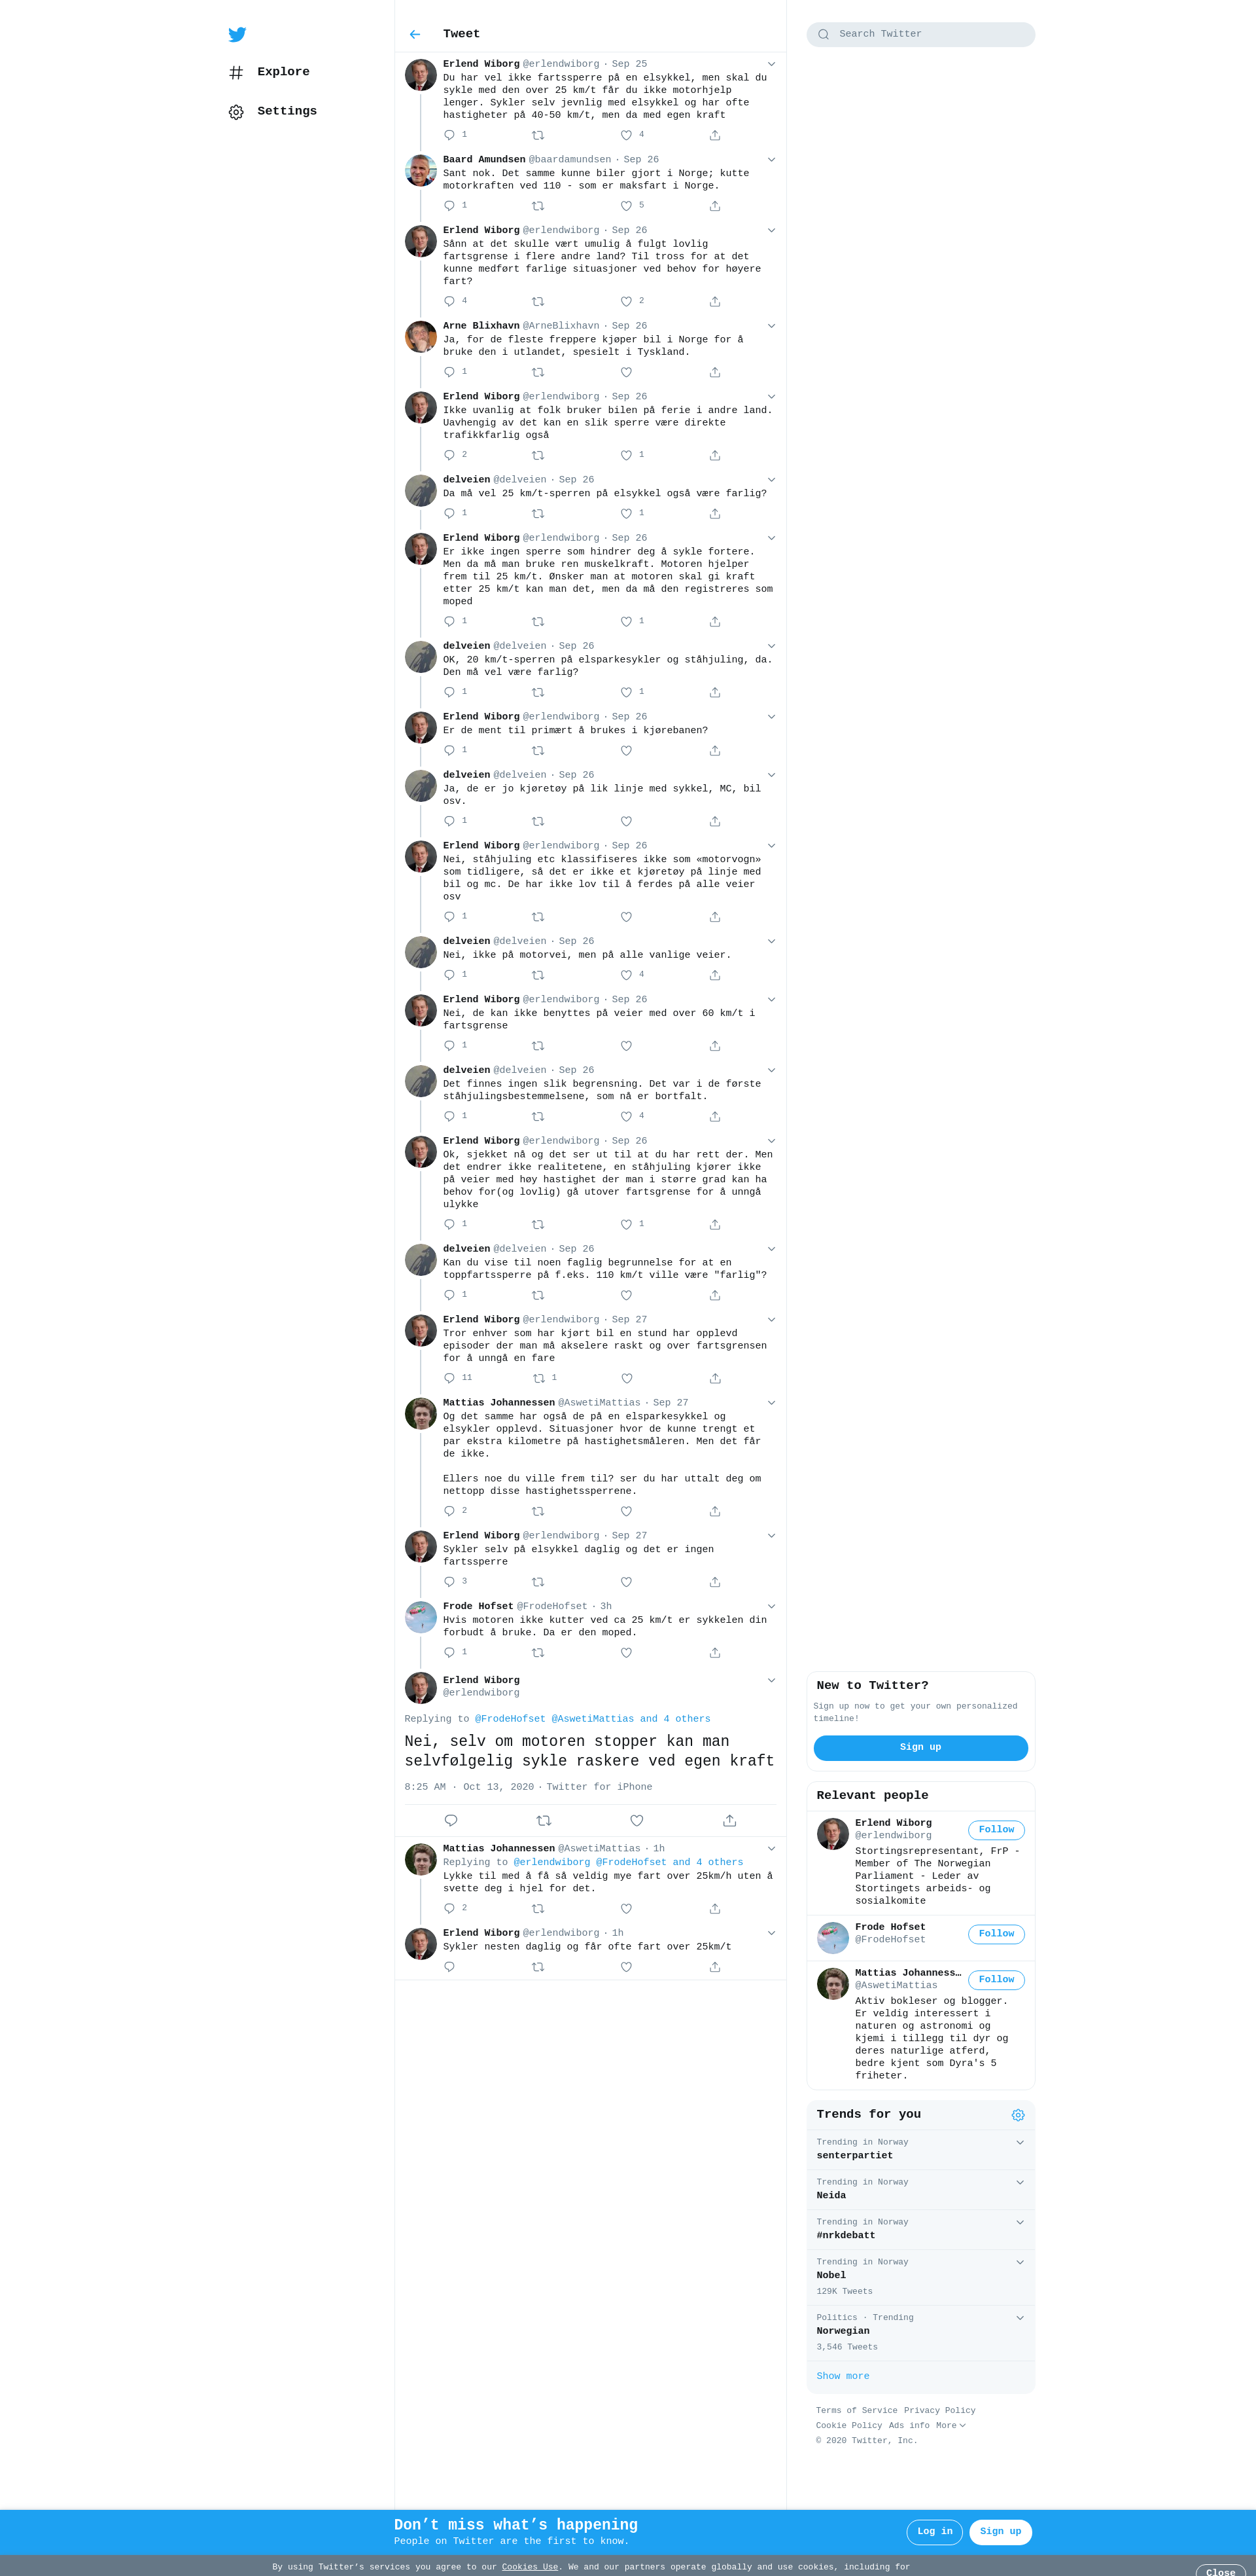Show more trends
The height and width of the screenshot is (2576, 1256).
pyautogui.click(x=843, y=2376)
